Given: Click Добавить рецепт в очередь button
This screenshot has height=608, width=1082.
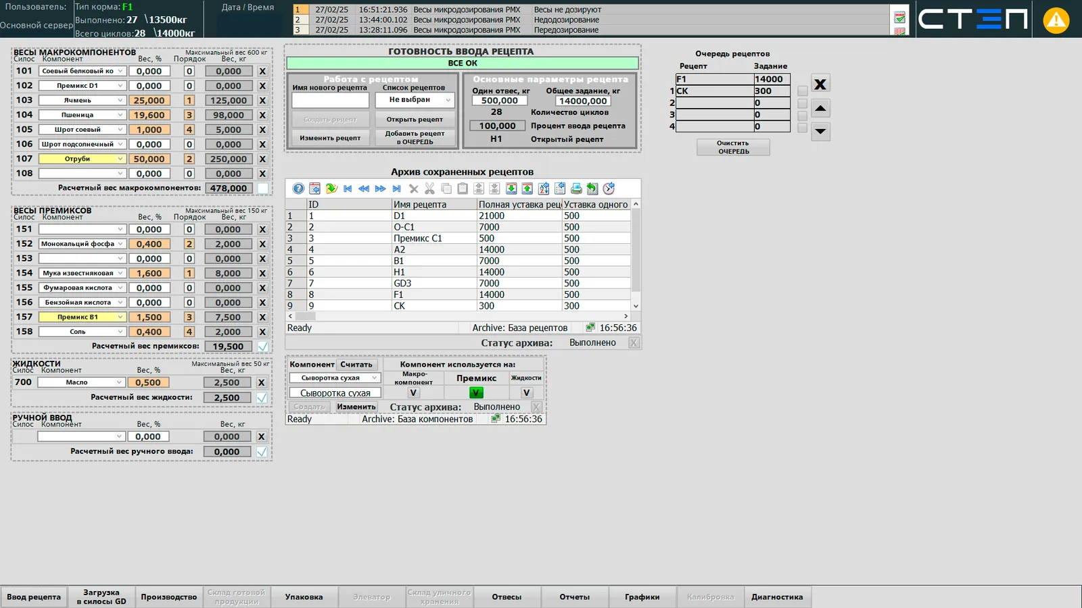Looking at the screenshot, I should pos(415,138).
